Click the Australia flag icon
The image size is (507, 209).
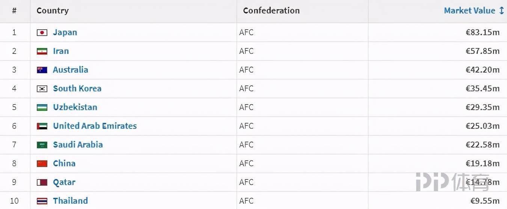tap(42, 70)
